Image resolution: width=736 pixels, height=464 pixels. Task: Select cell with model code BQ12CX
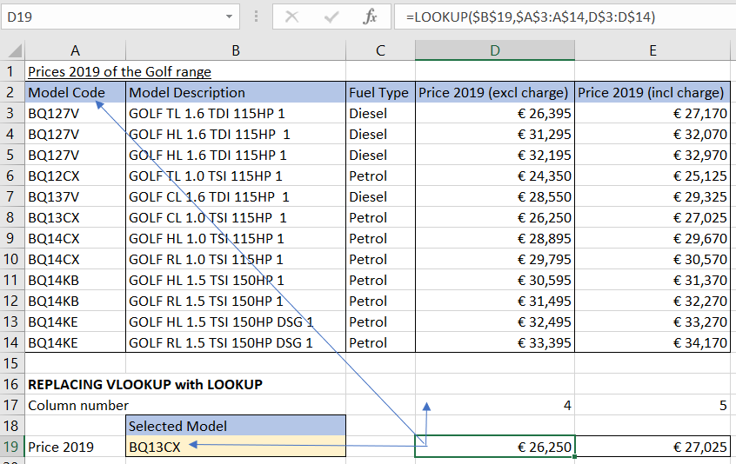[x=75, y=176]
